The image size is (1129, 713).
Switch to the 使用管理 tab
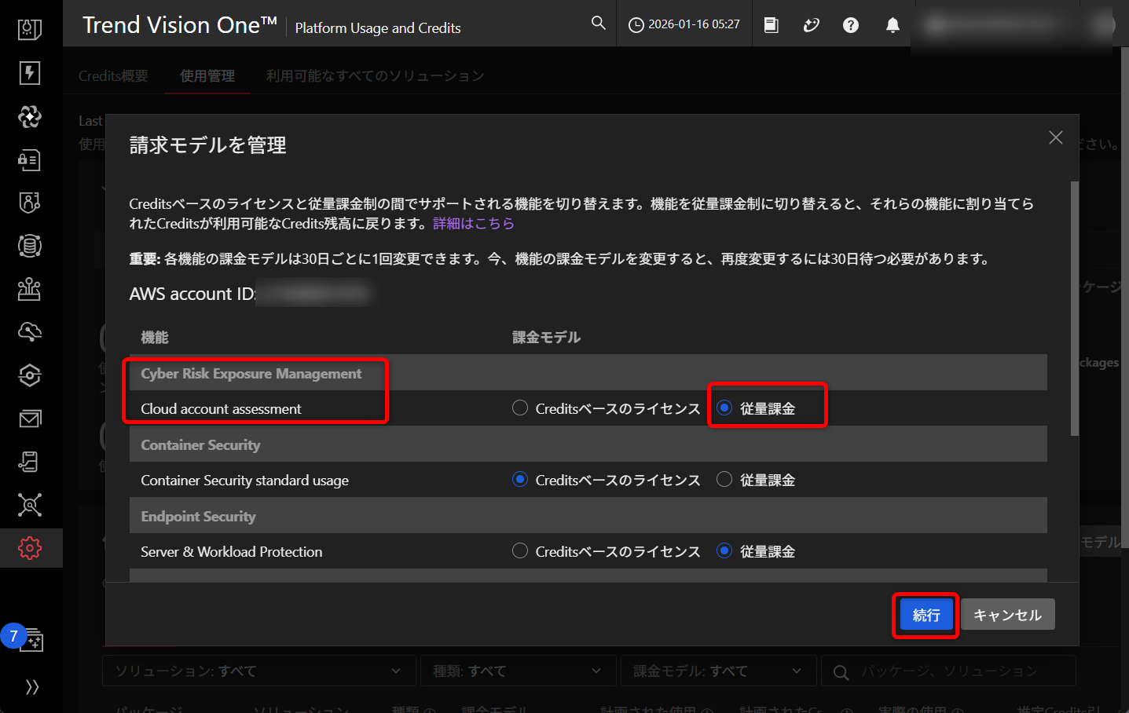point(207,75)
